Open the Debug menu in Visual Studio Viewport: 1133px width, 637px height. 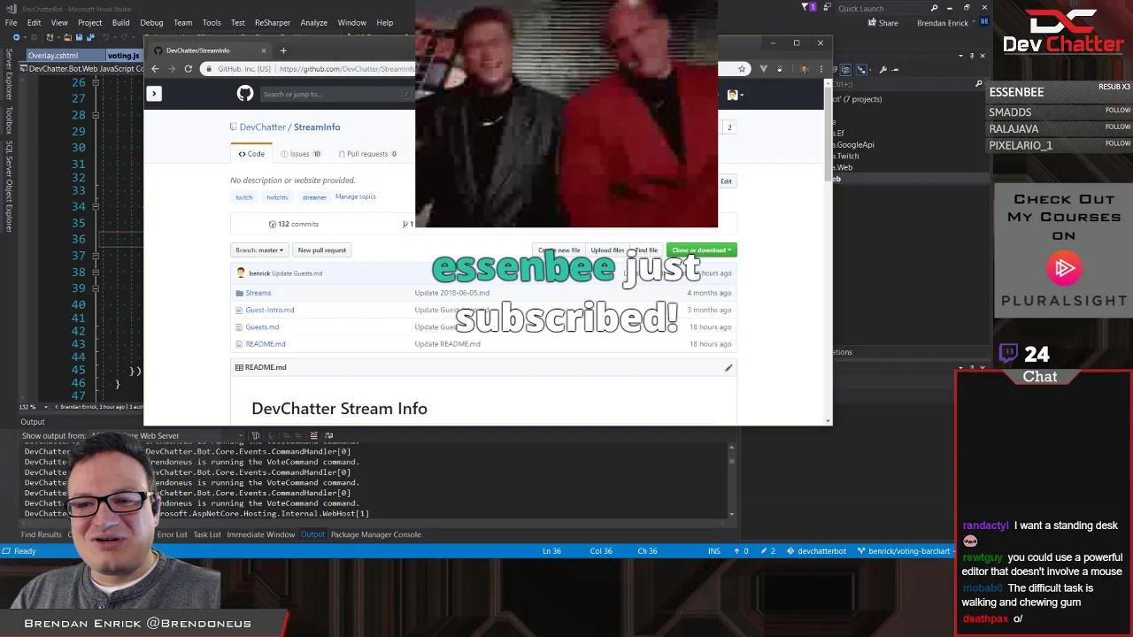click(151, 23)
